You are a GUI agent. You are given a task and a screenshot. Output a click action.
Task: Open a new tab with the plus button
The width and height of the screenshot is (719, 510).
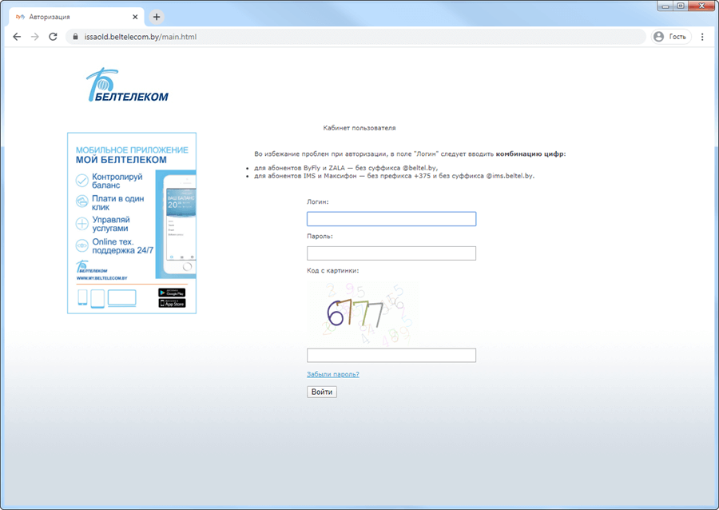point(157,17)
